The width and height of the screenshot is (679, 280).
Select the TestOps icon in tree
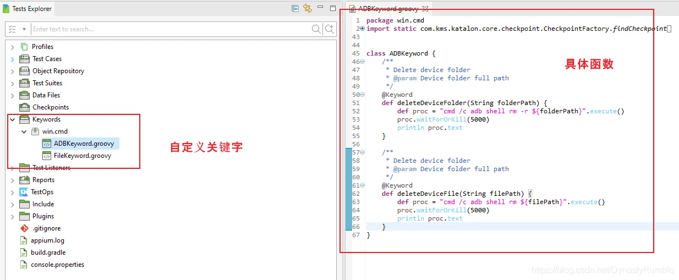pos(24,192)
